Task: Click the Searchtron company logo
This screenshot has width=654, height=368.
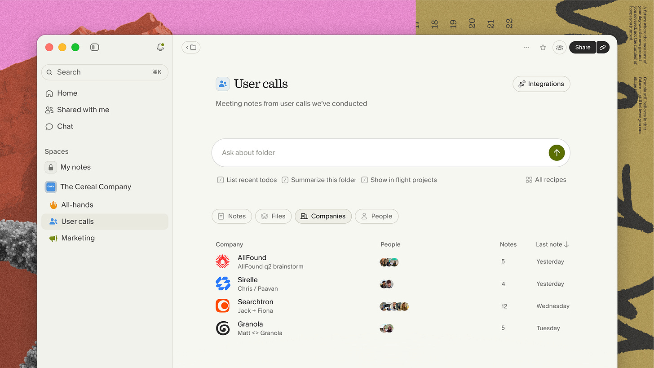Action: pyautogui.click(x=223, y=306)
